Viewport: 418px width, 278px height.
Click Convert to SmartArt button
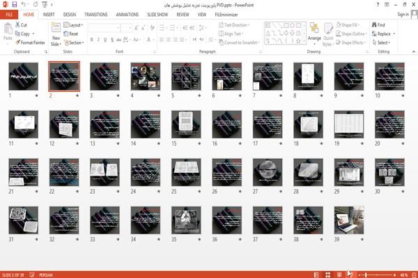click(x=239, y=43)
